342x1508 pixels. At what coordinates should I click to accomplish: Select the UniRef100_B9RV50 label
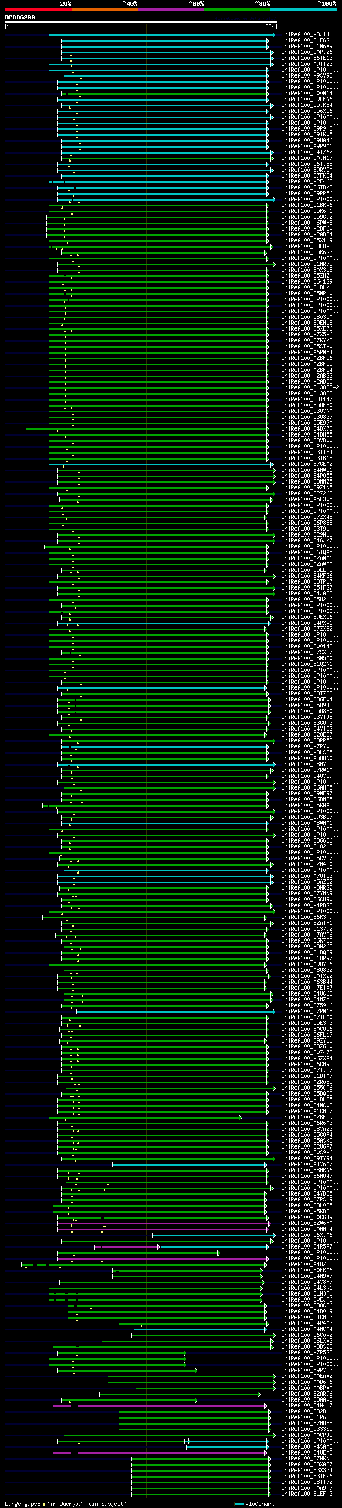click(307, 170)
